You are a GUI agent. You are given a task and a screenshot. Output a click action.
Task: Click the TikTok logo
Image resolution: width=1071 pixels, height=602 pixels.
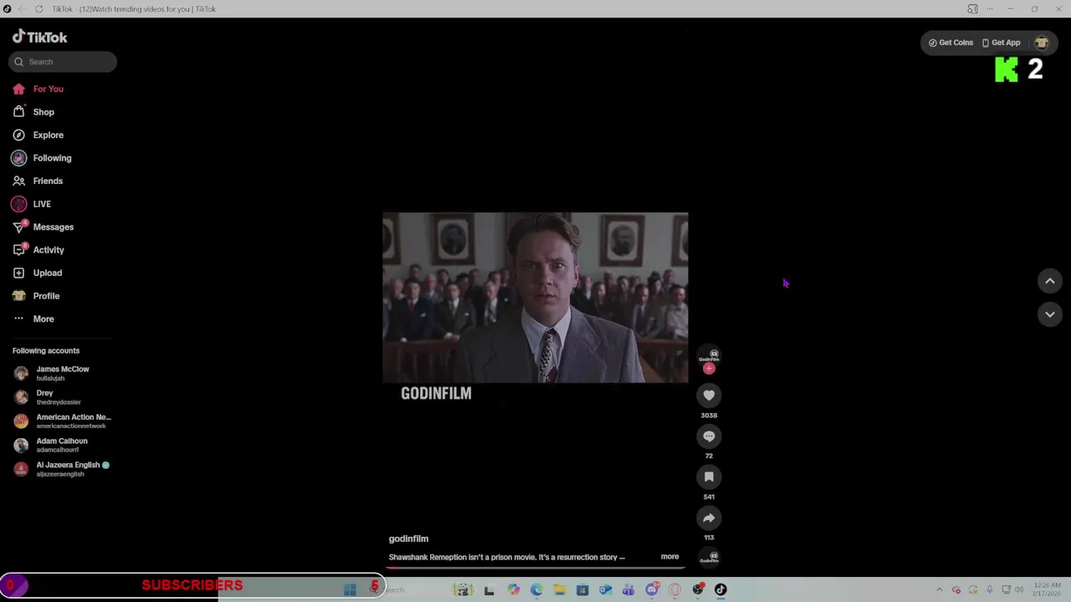tap(39, 37)
